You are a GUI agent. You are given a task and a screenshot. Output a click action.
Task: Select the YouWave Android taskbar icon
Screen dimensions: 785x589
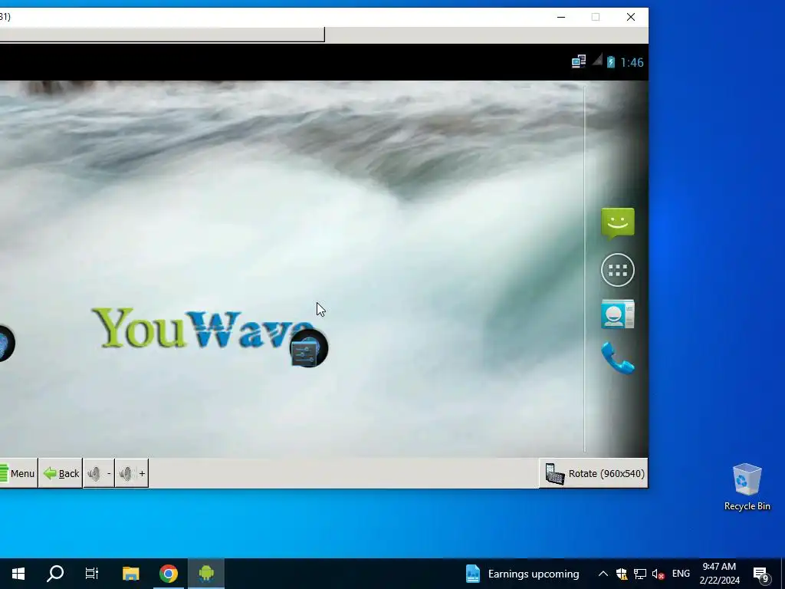click(x=206, y=574)
